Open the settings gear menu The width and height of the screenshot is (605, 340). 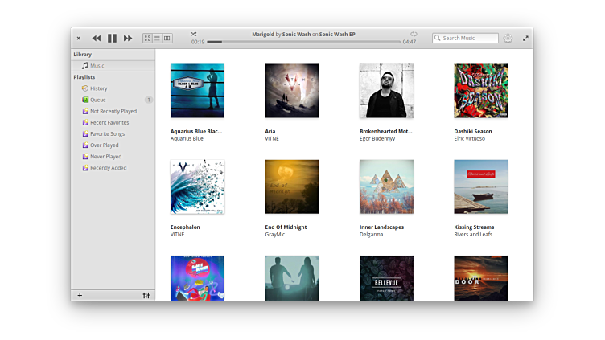tap(508, 38)
